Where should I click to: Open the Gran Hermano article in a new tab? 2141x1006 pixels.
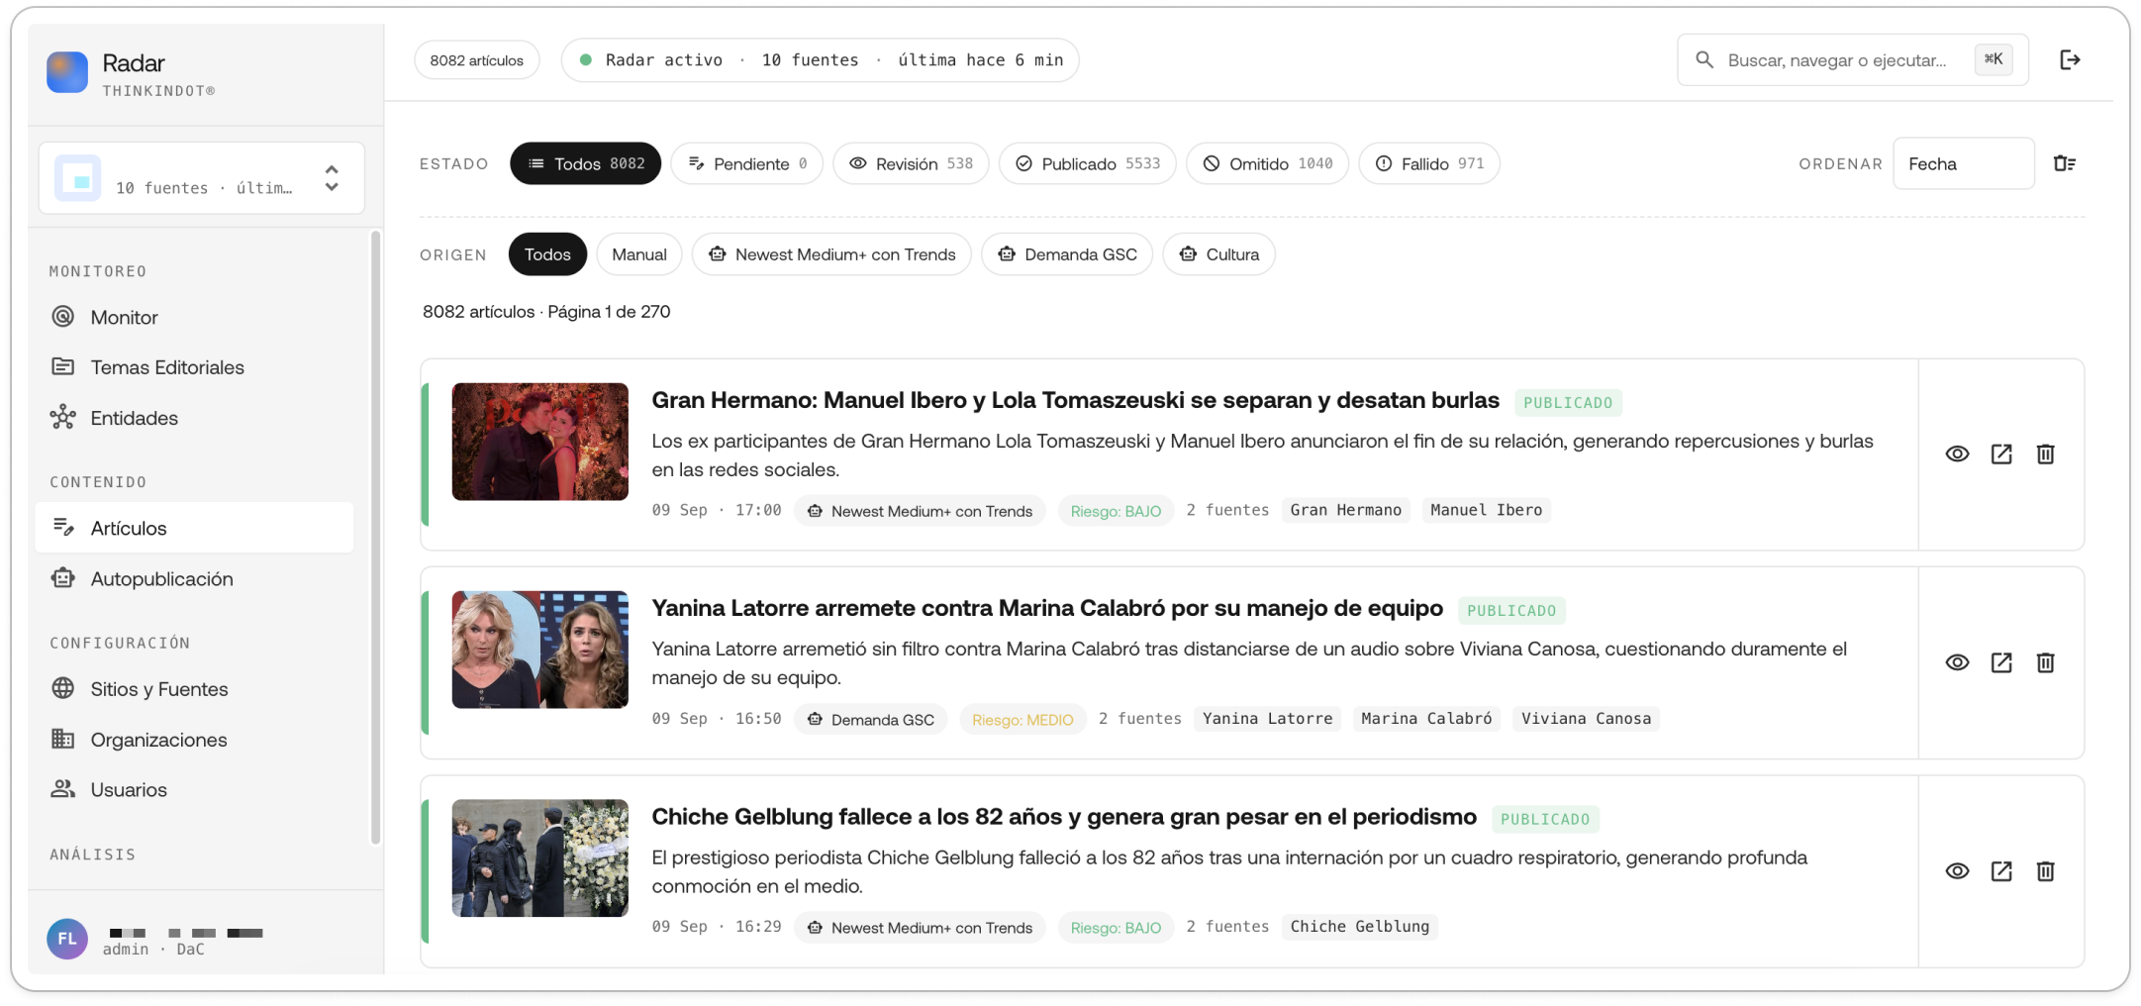click(x=2001, y=453)
